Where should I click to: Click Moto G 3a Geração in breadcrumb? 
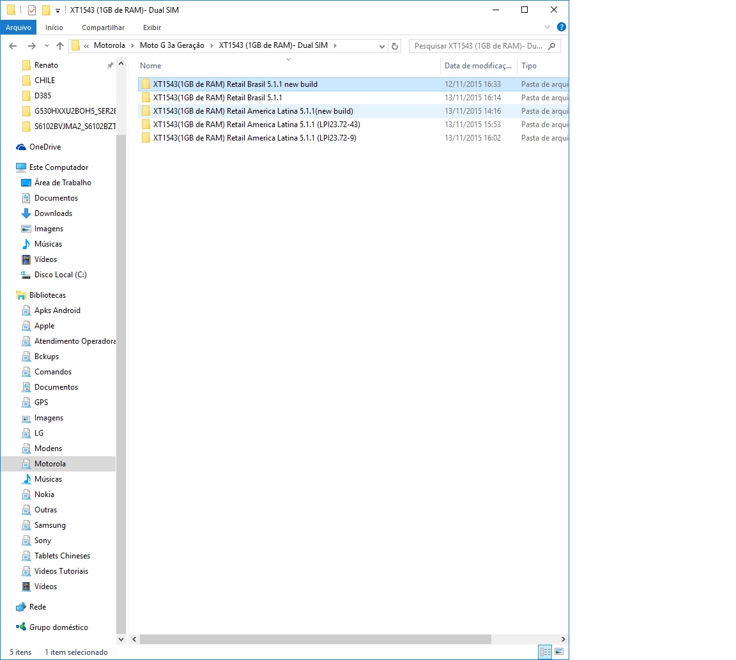172,45
